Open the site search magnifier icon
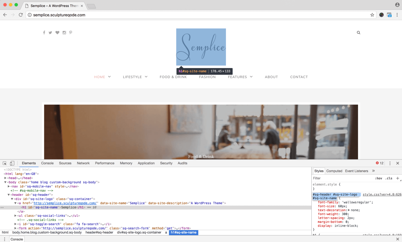 click(359, 33)
